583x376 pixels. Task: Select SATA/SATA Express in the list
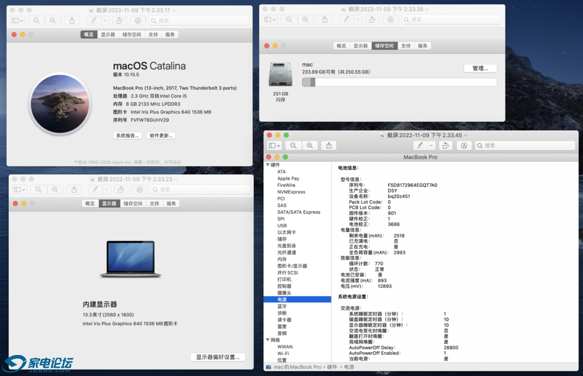point(299,212)
